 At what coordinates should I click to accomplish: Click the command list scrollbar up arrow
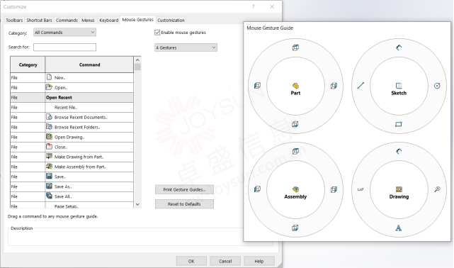(x=137, y=60)
